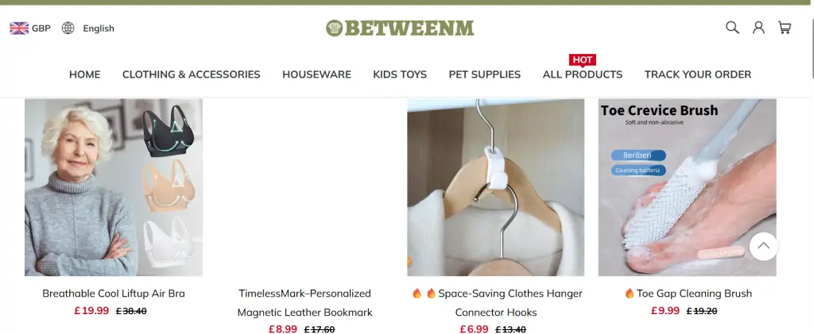The image size is (814, 334).
Task: Open the English language selector
Action: 99,29
